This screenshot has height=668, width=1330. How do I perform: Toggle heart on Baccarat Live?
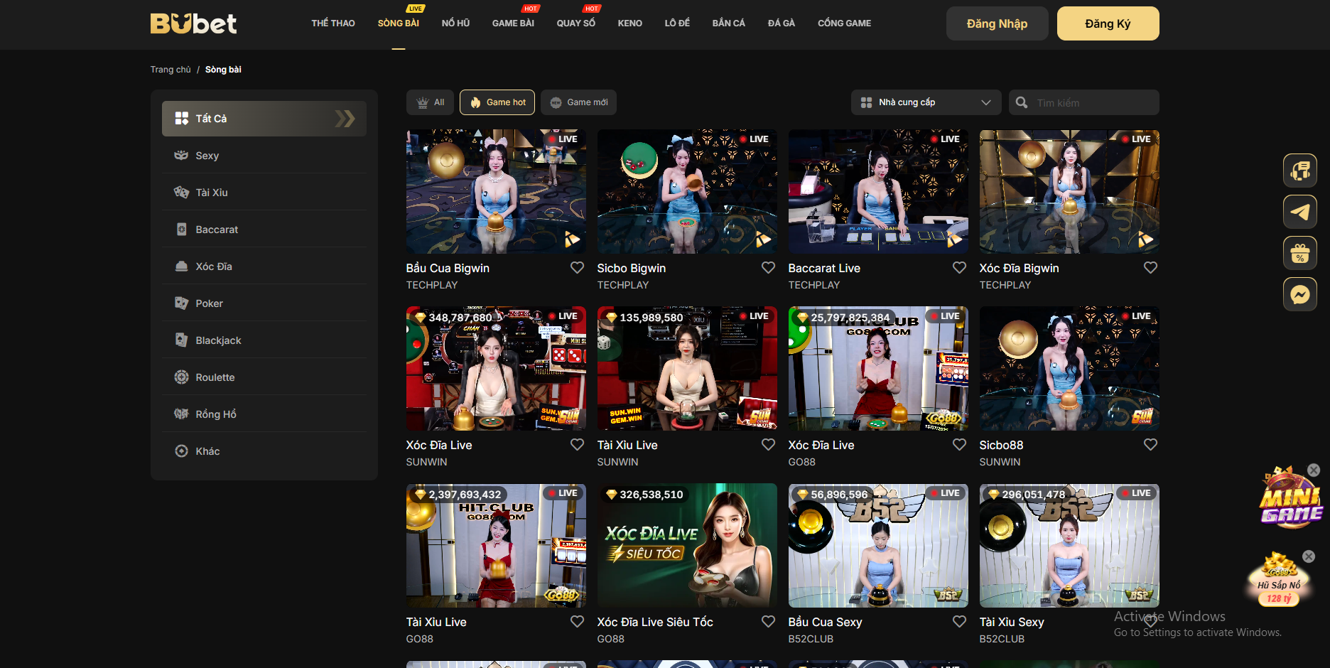tap(959, 268)
